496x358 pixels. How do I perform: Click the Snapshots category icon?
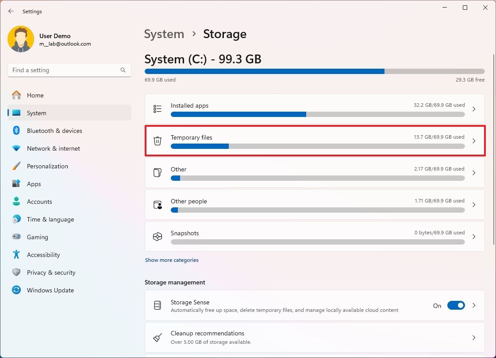(x=158, y=236)
